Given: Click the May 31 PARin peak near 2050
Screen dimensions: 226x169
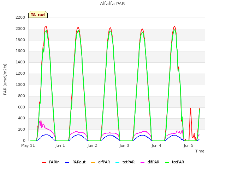Looking at the screenshot, I should pyautogui.click(x=46, y=26).
